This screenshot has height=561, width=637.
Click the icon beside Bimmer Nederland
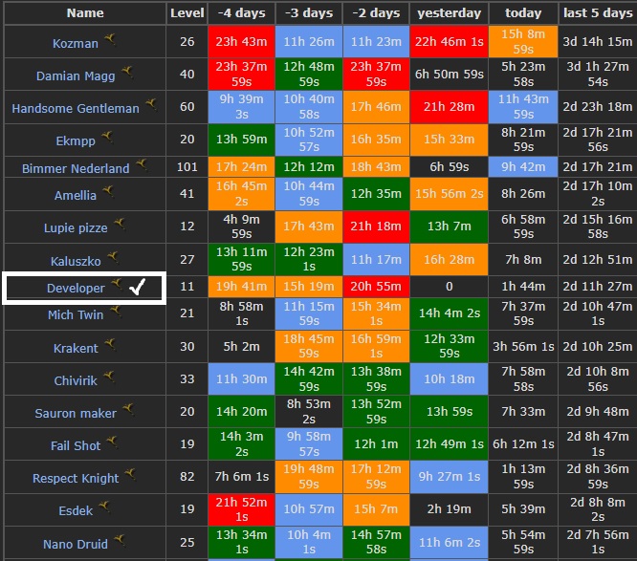[x=142, y=164]
